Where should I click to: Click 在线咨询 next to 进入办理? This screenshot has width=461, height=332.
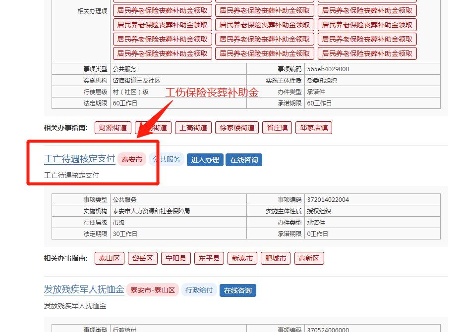pyautogui.click(x=244, y=160)
